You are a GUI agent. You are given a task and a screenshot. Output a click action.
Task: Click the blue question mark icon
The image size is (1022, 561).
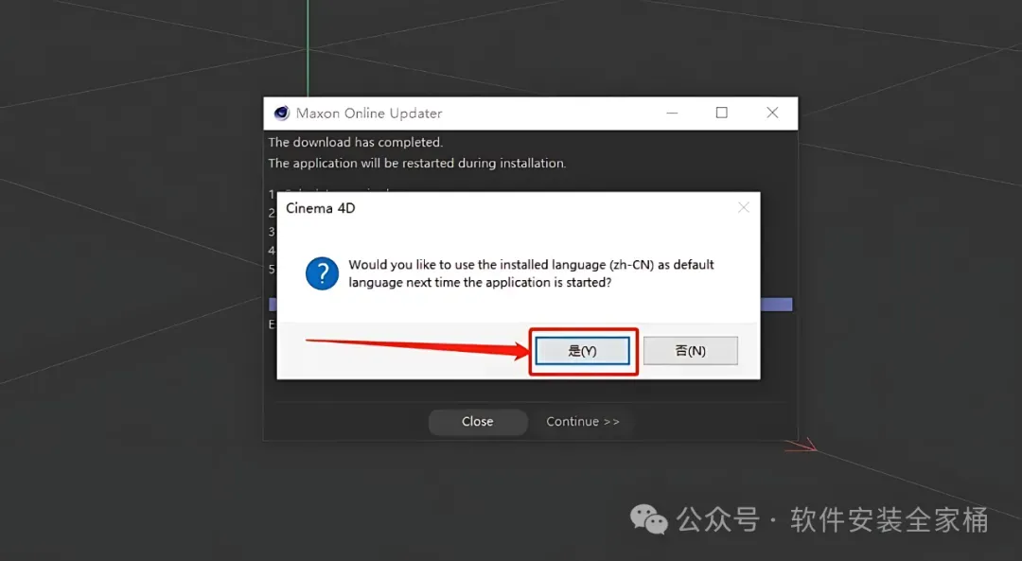click(x=322, y=273)
